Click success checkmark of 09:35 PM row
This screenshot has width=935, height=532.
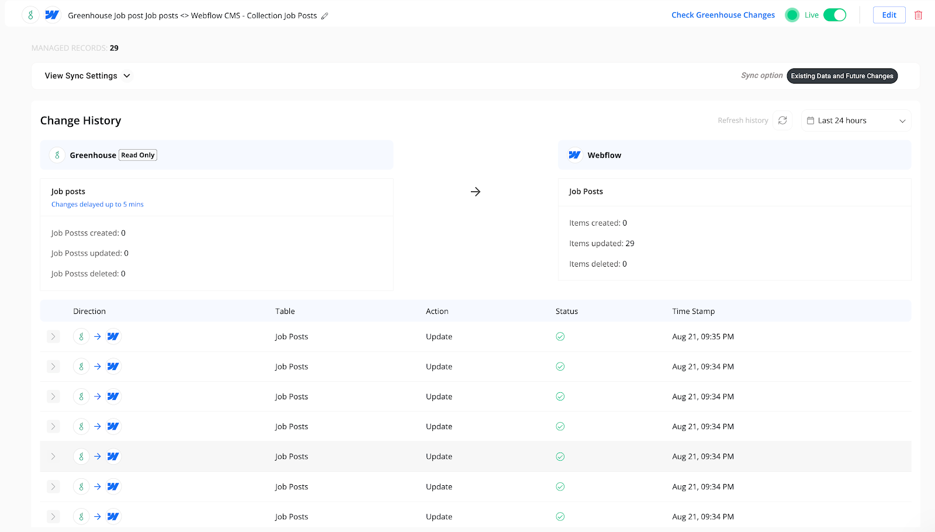[560, 337]
